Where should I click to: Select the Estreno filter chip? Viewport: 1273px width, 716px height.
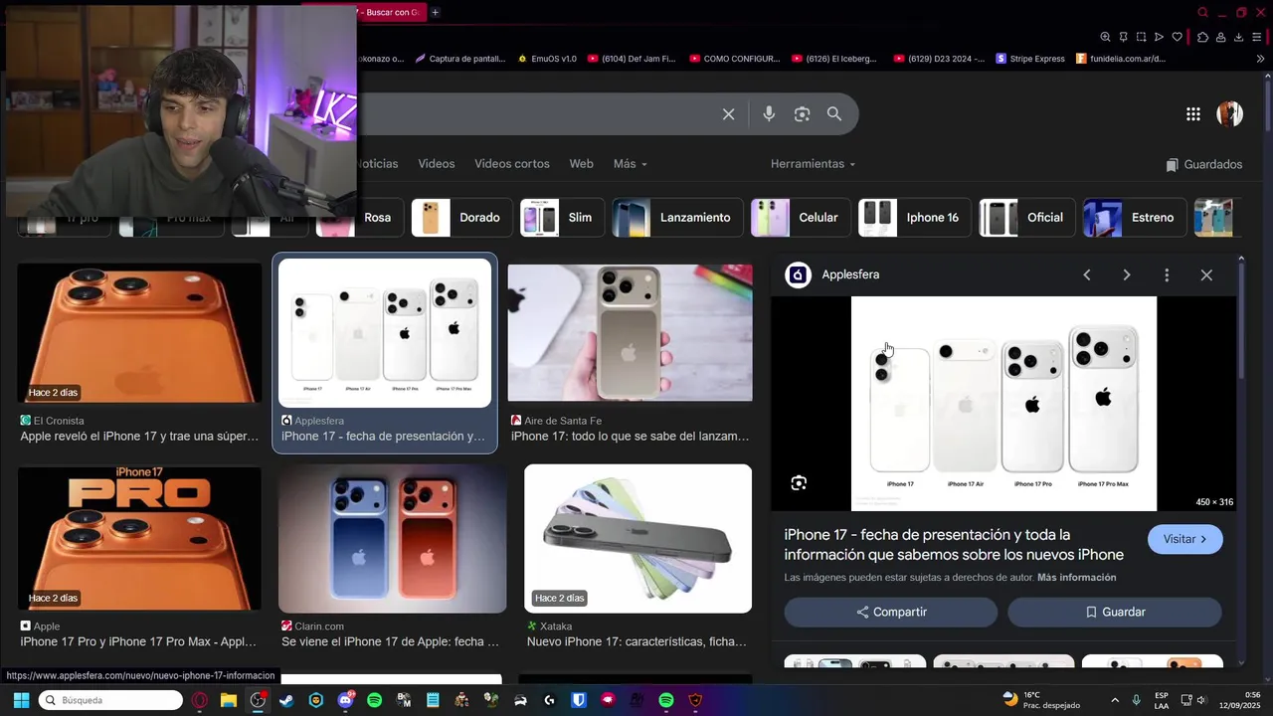pyautogui.click(x=1135, y=218)
